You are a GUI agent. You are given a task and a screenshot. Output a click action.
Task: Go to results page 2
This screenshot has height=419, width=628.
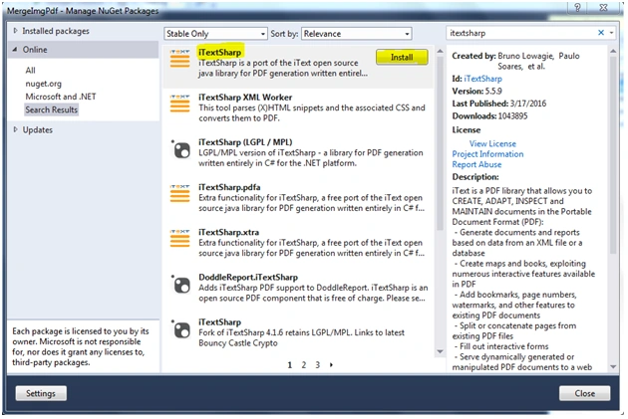coord(304,364)
